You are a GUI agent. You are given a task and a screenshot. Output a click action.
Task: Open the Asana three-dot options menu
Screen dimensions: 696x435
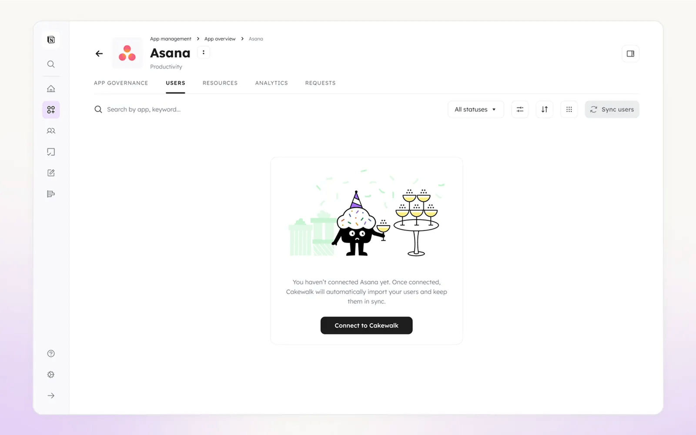204,52
